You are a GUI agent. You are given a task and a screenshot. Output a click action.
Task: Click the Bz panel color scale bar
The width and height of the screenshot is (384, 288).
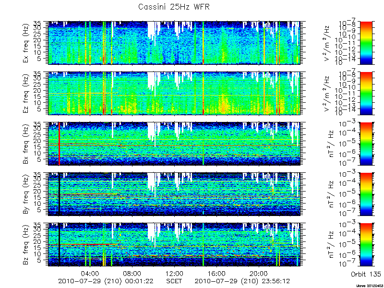point(366,245)
